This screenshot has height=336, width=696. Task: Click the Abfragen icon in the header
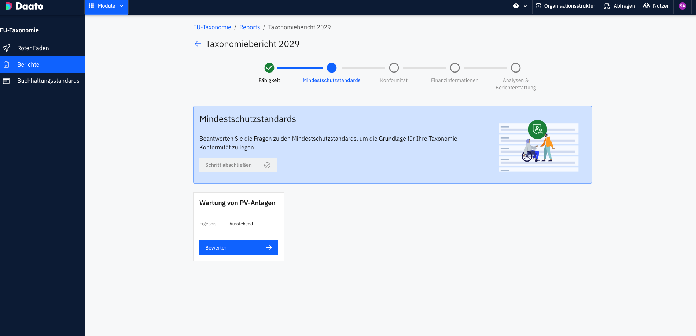pos(607,6)
